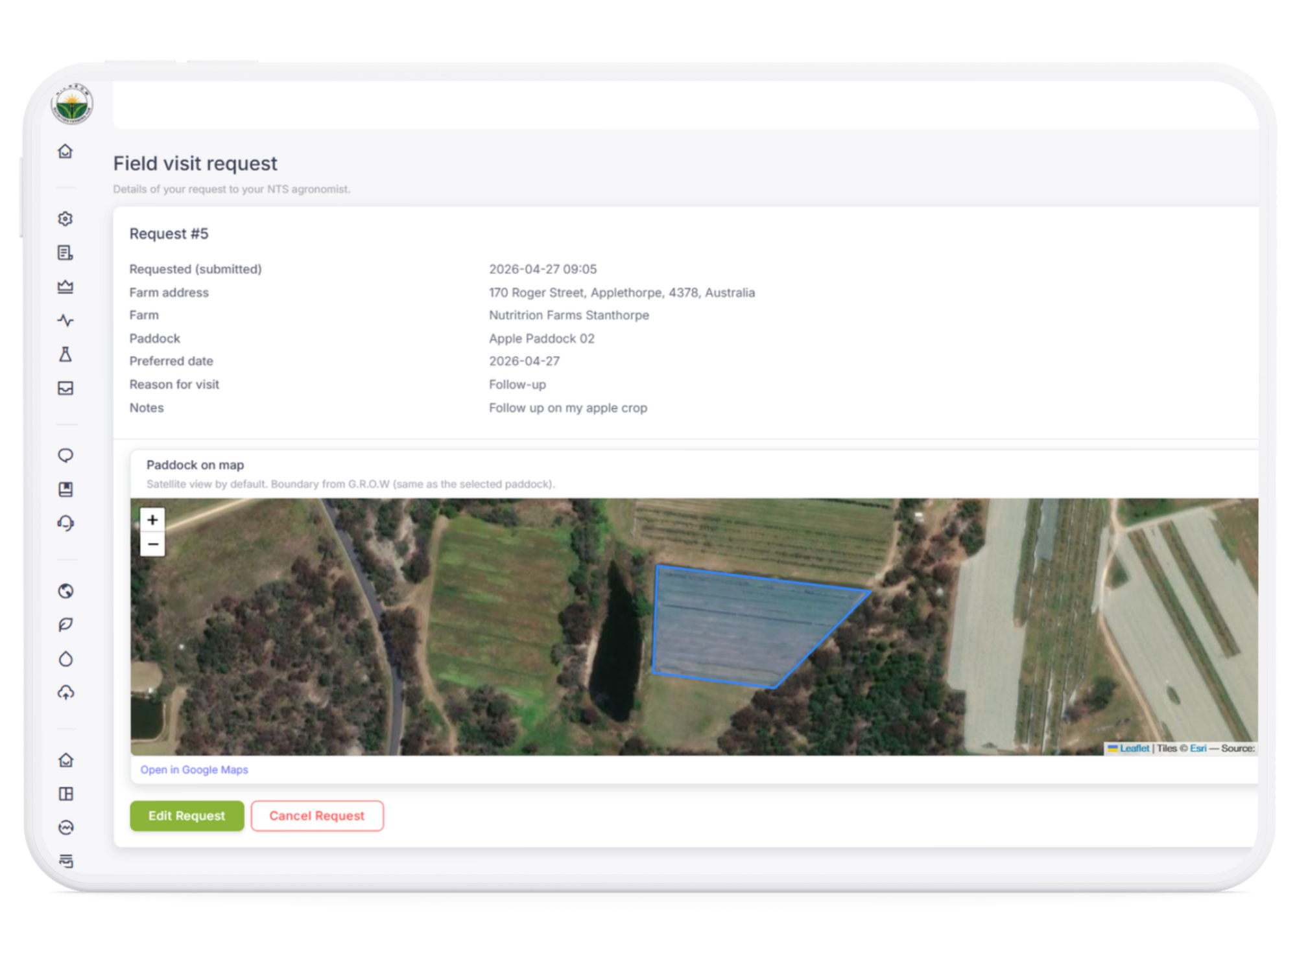Open the document scroll icon in sidebar
1297x972 pixels.
click(x=65, y=253)
